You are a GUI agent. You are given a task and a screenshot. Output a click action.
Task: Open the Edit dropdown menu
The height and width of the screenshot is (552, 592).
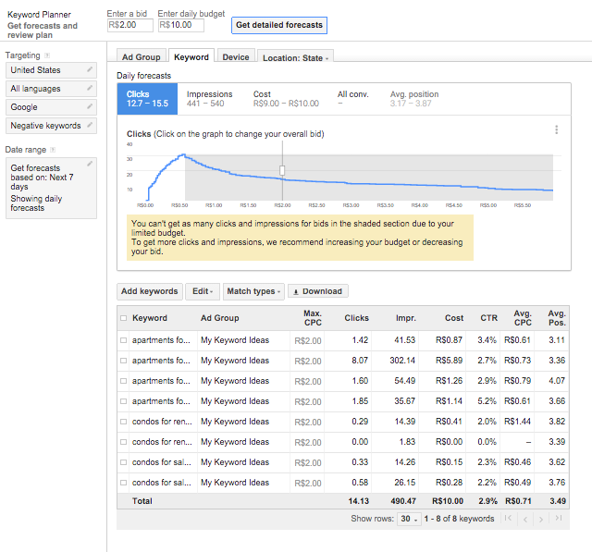click(x=203, y=291)
